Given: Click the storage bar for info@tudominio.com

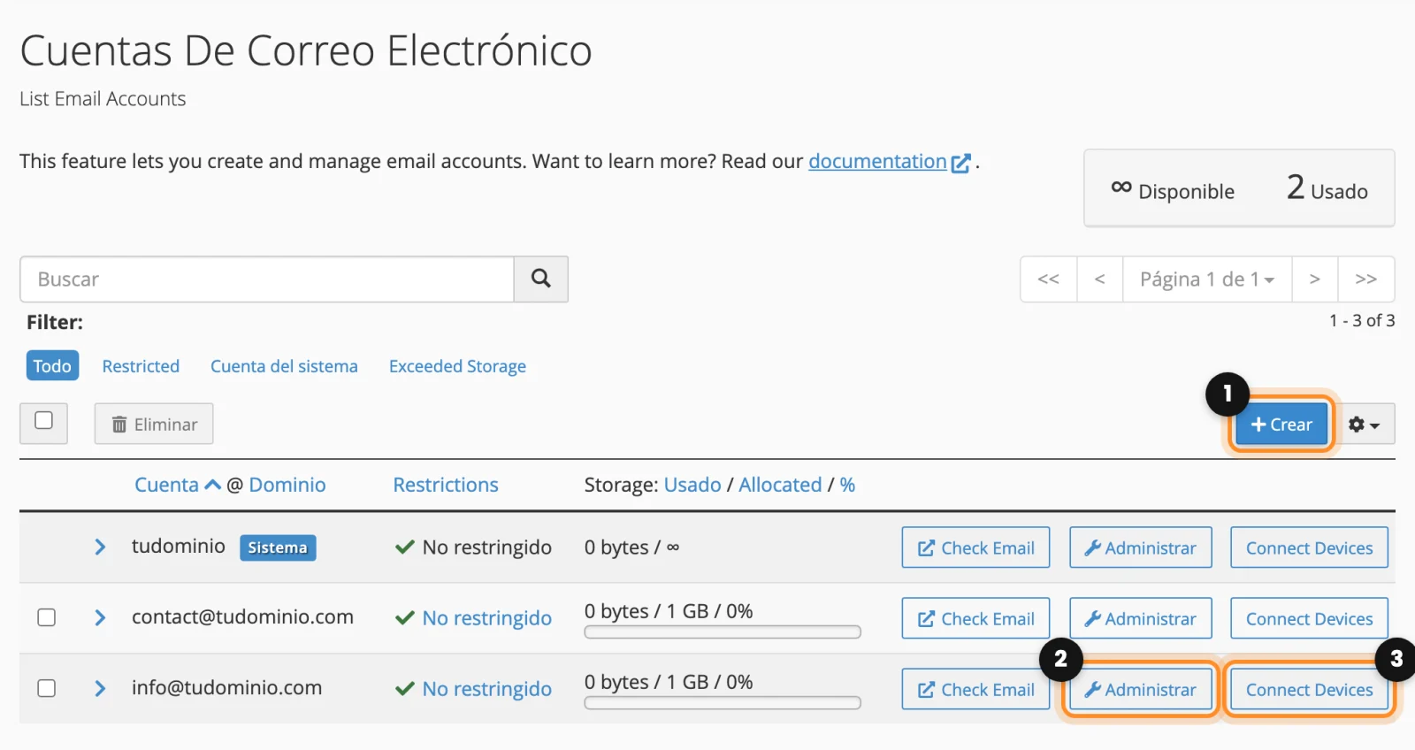Looking at the screenshot, I should pos(723,703).
